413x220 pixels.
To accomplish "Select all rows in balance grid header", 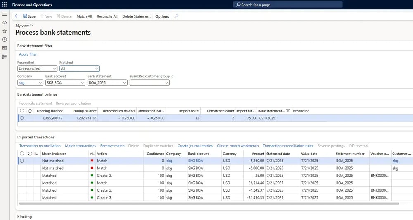I will point(22,111).
